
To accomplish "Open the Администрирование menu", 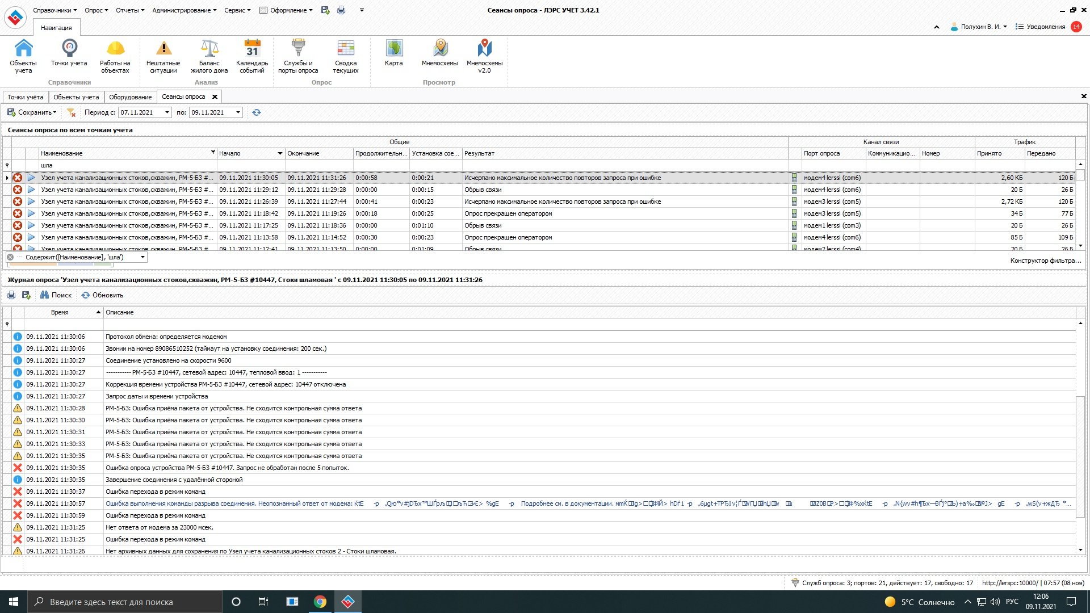I will point(185,10).
